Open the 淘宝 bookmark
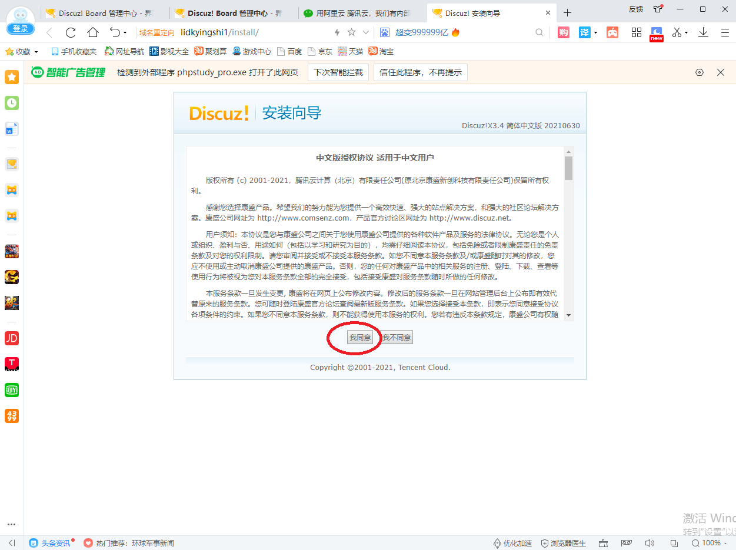 (x=381, y=52)
